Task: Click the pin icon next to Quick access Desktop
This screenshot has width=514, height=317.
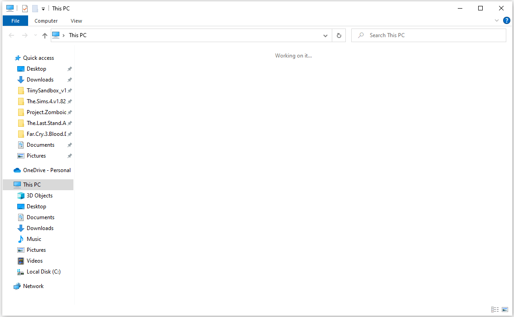Action: click(69, 69)
